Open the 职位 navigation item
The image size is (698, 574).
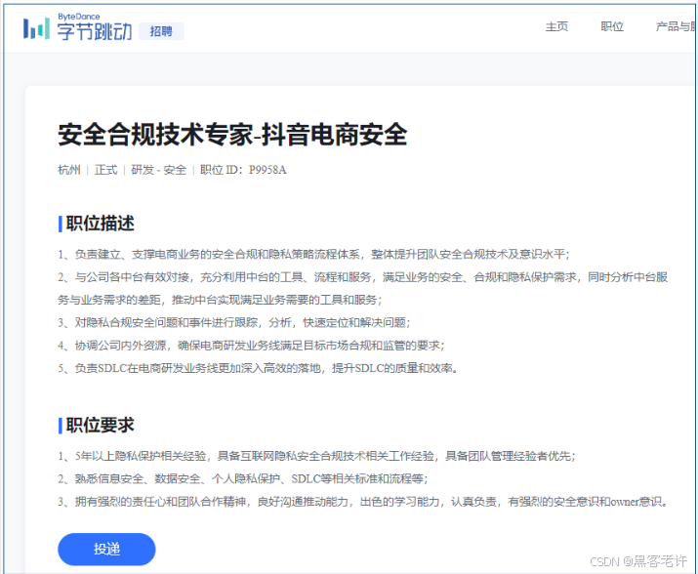click(612, 26)
